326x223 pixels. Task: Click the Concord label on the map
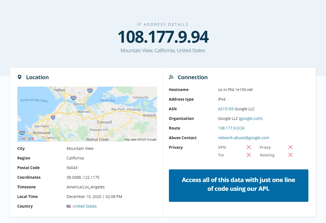point(104,122)
